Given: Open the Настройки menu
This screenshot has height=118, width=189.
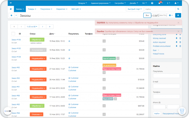Looking at the screenshot, I should click(120, 3).
